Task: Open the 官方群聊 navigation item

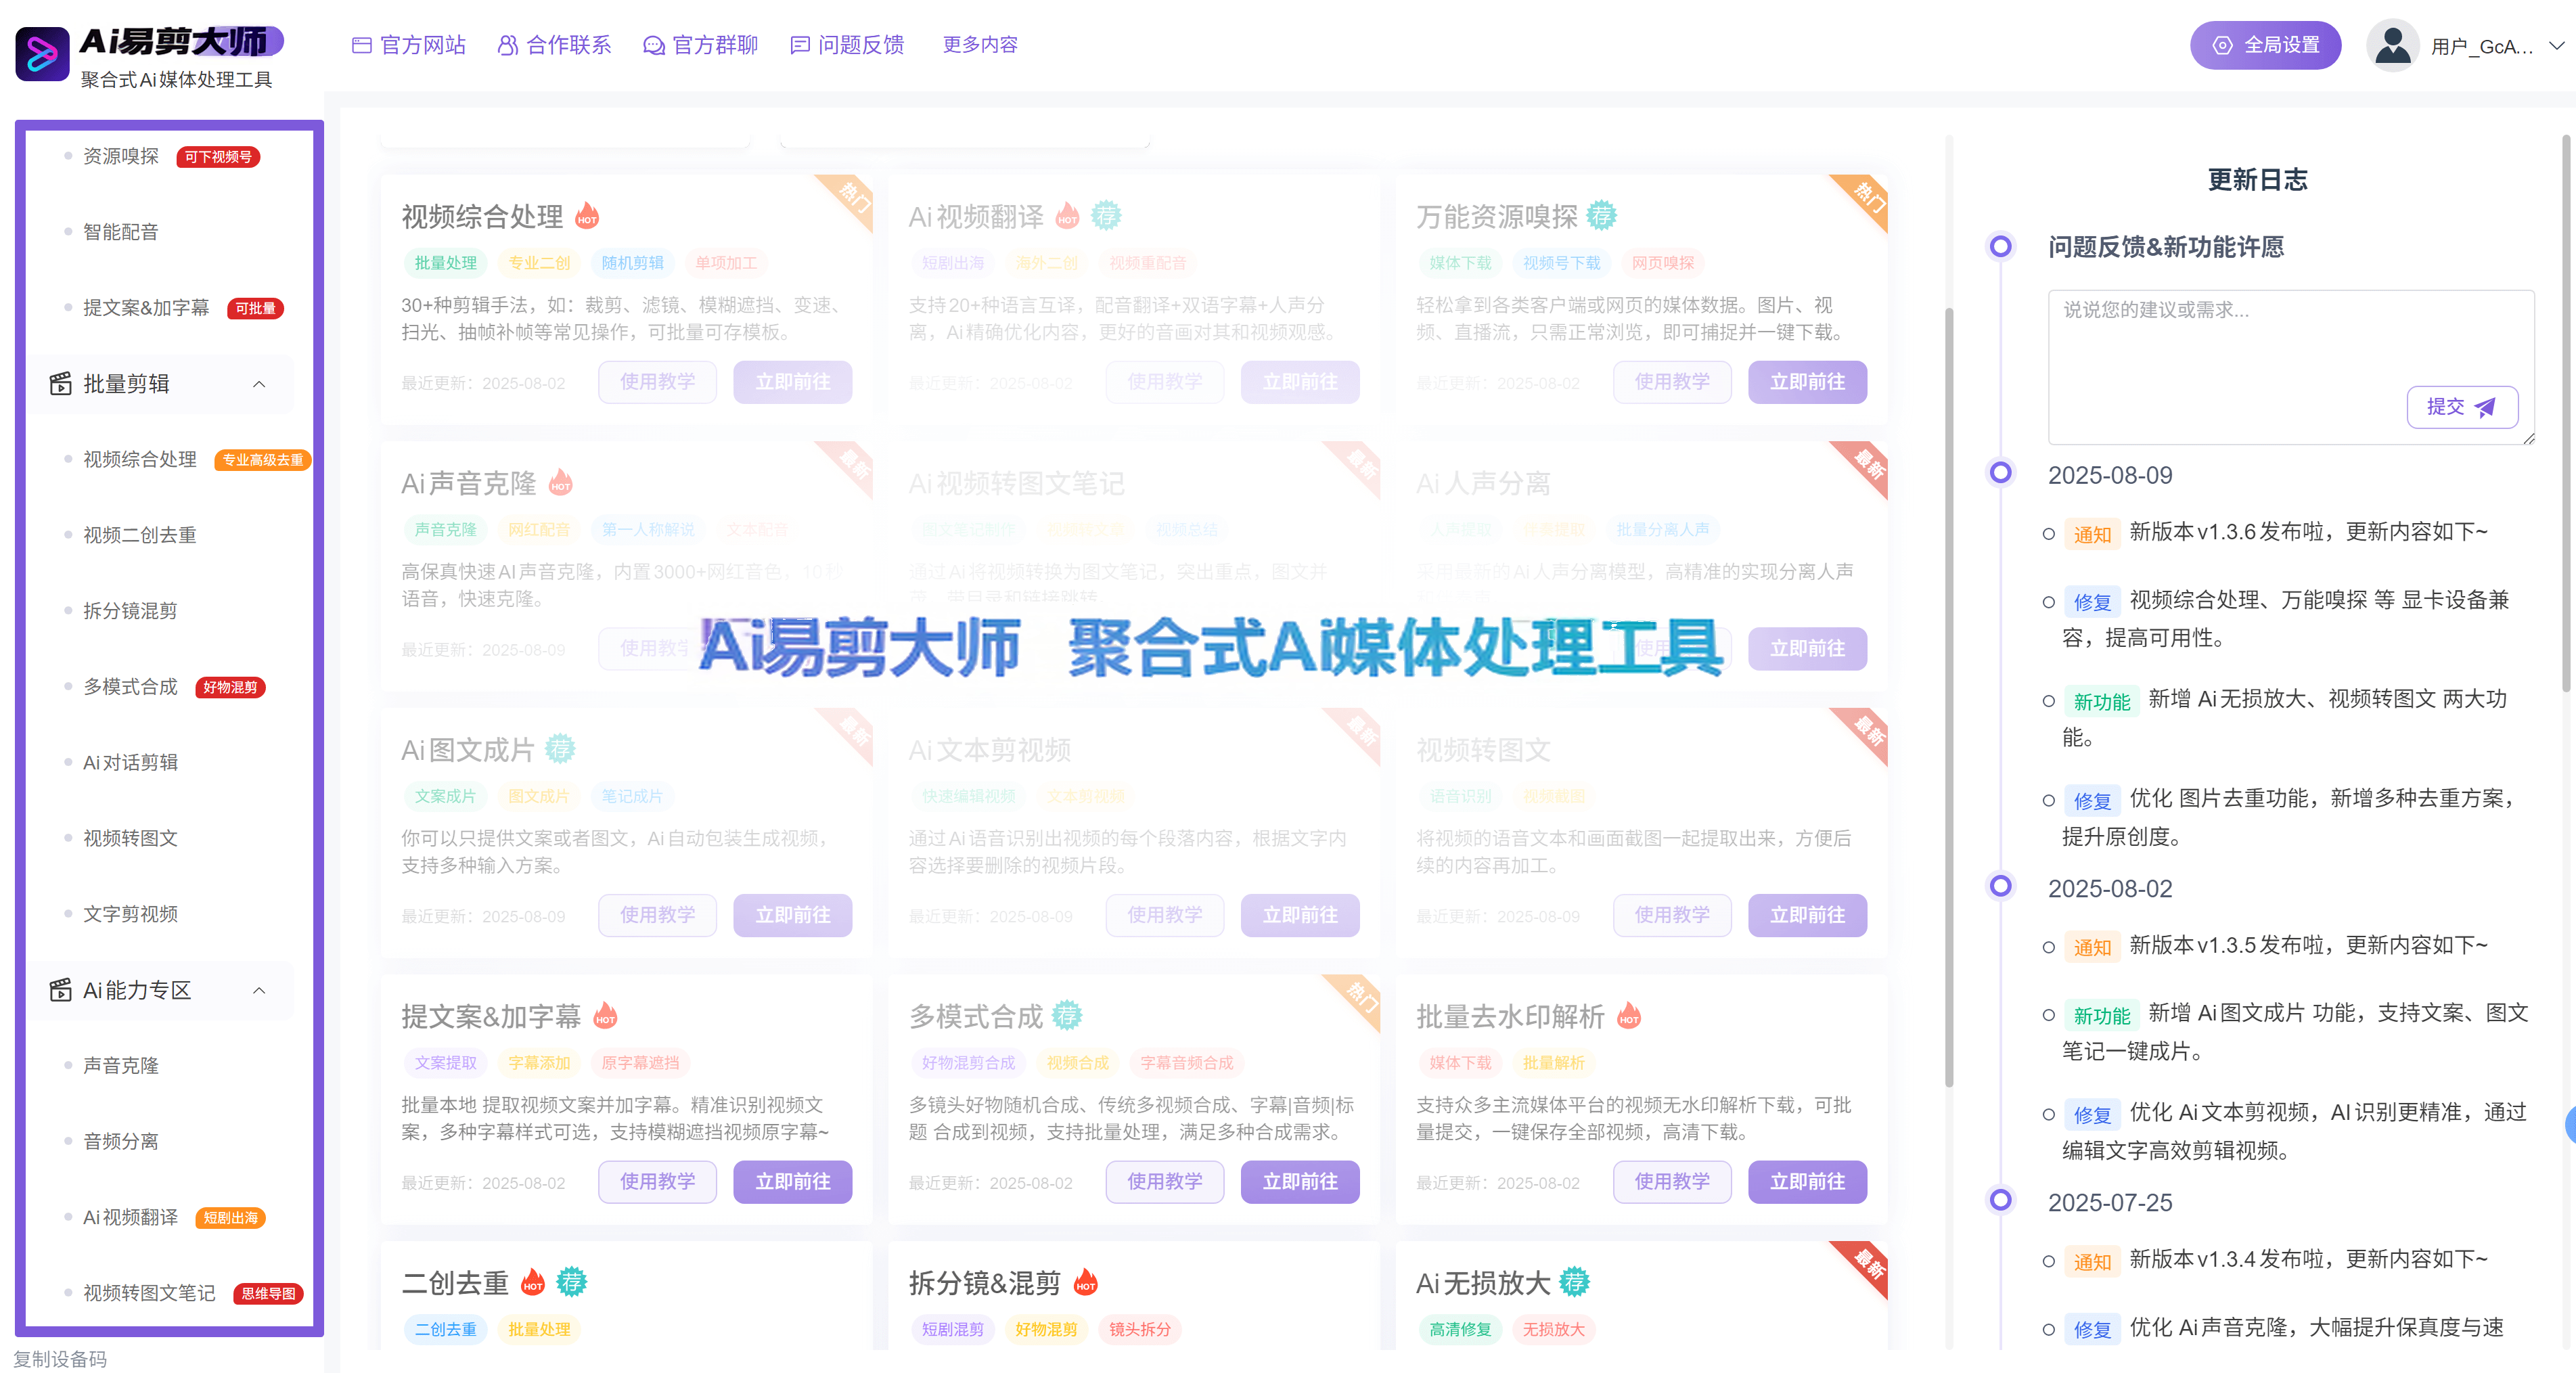Action: point(700,45)
